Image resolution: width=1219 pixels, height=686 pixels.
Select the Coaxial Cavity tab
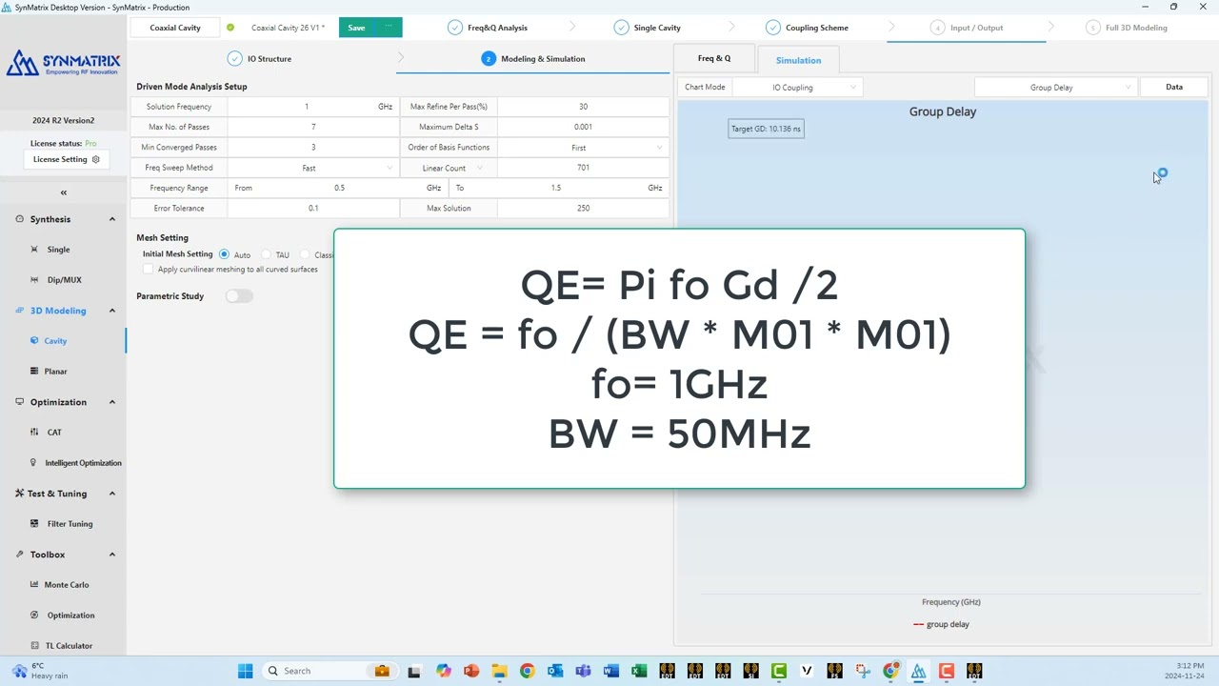click(x=175, y=28)
